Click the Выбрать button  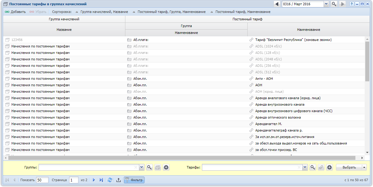(349, 167)
